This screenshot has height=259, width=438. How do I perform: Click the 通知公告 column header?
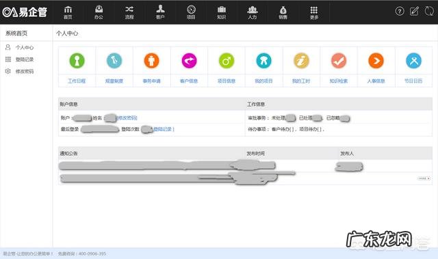point(68,153)
